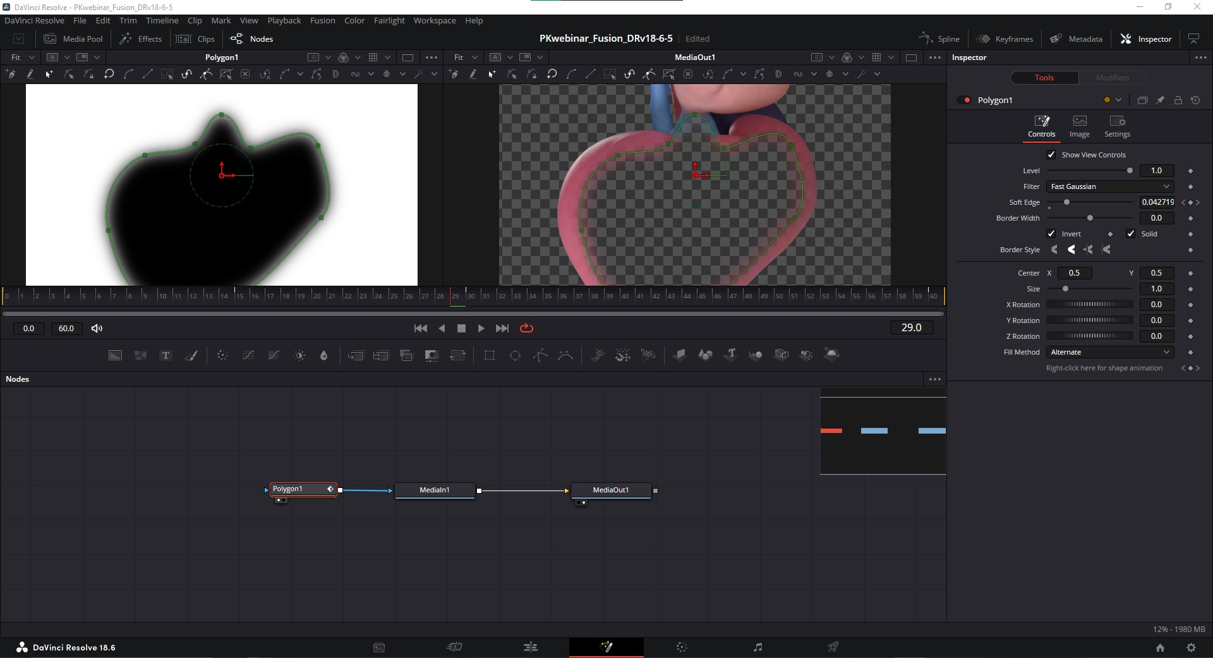Open the Media Pool panel
This screenshot has height=658, width=1213.
pos(73,39)
